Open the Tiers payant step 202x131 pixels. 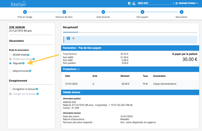pyautogui.click(x=142, y=12)
